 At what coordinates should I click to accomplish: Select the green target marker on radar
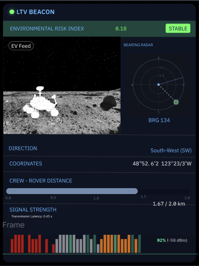coord(176,102)
